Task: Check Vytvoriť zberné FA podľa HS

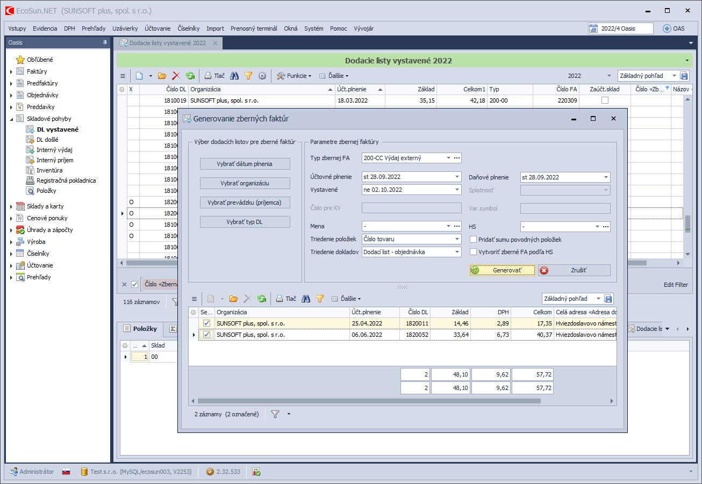Action: pos(473,251)
